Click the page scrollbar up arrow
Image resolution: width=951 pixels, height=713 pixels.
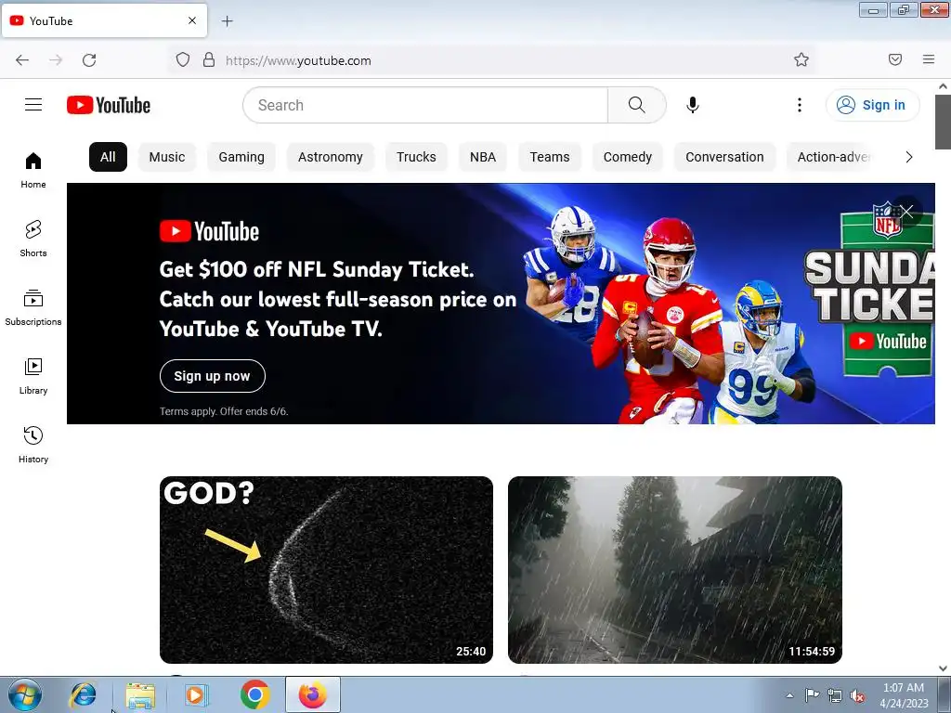click(x=944, y=86)
